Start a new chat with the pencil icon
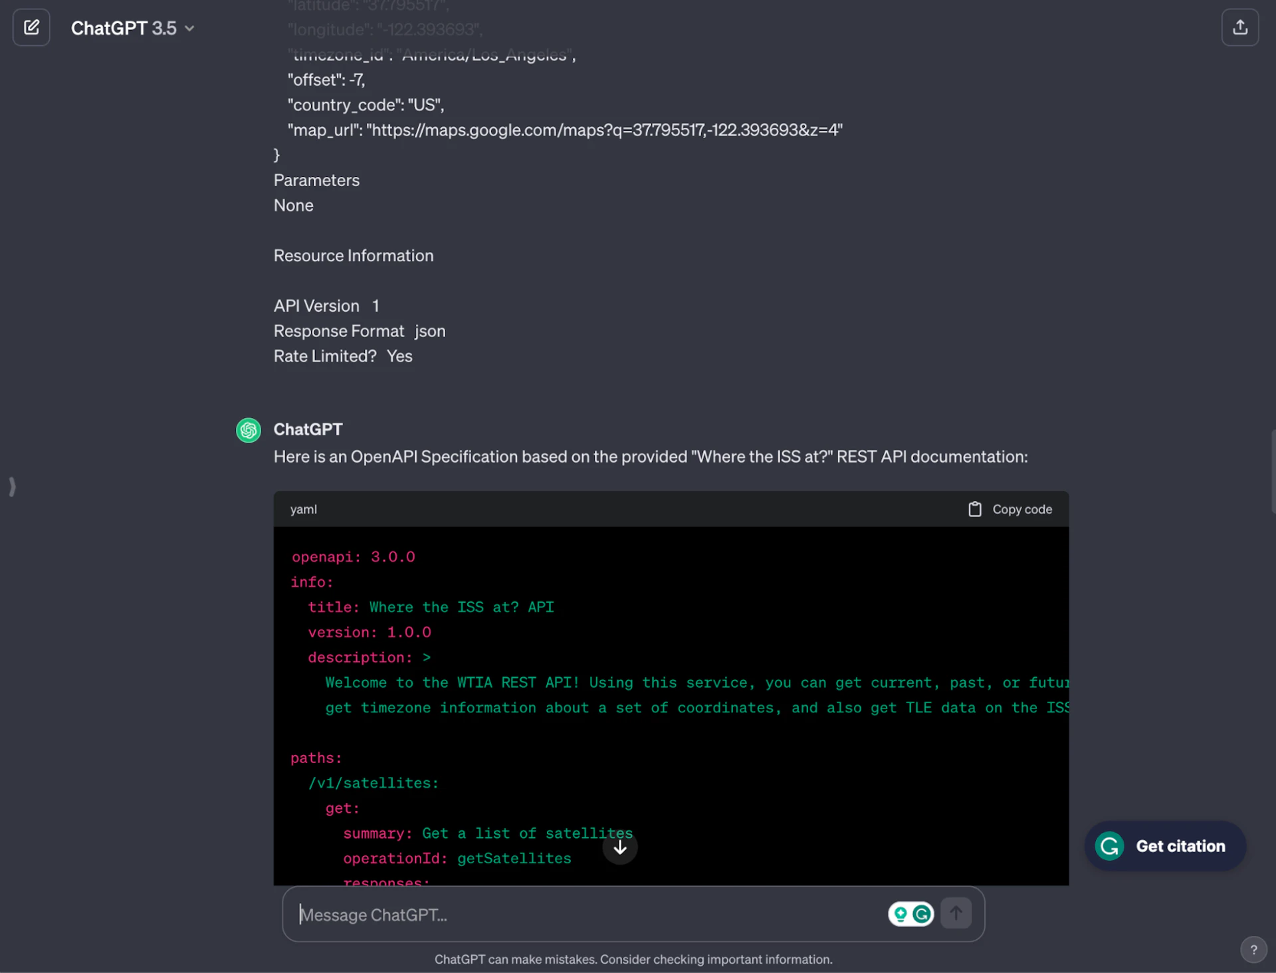 pos(31,27)
